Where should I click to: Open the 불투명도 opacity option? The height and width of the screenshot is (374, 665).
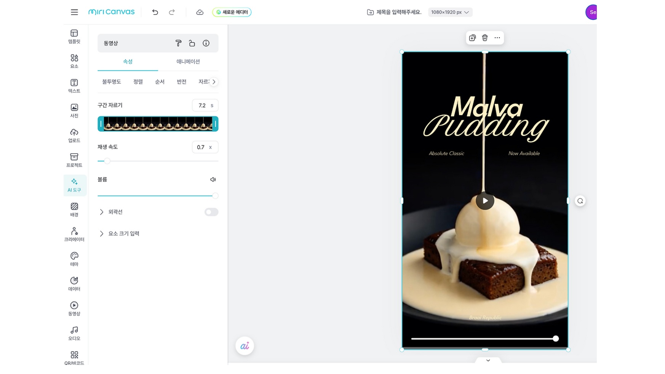112,82
